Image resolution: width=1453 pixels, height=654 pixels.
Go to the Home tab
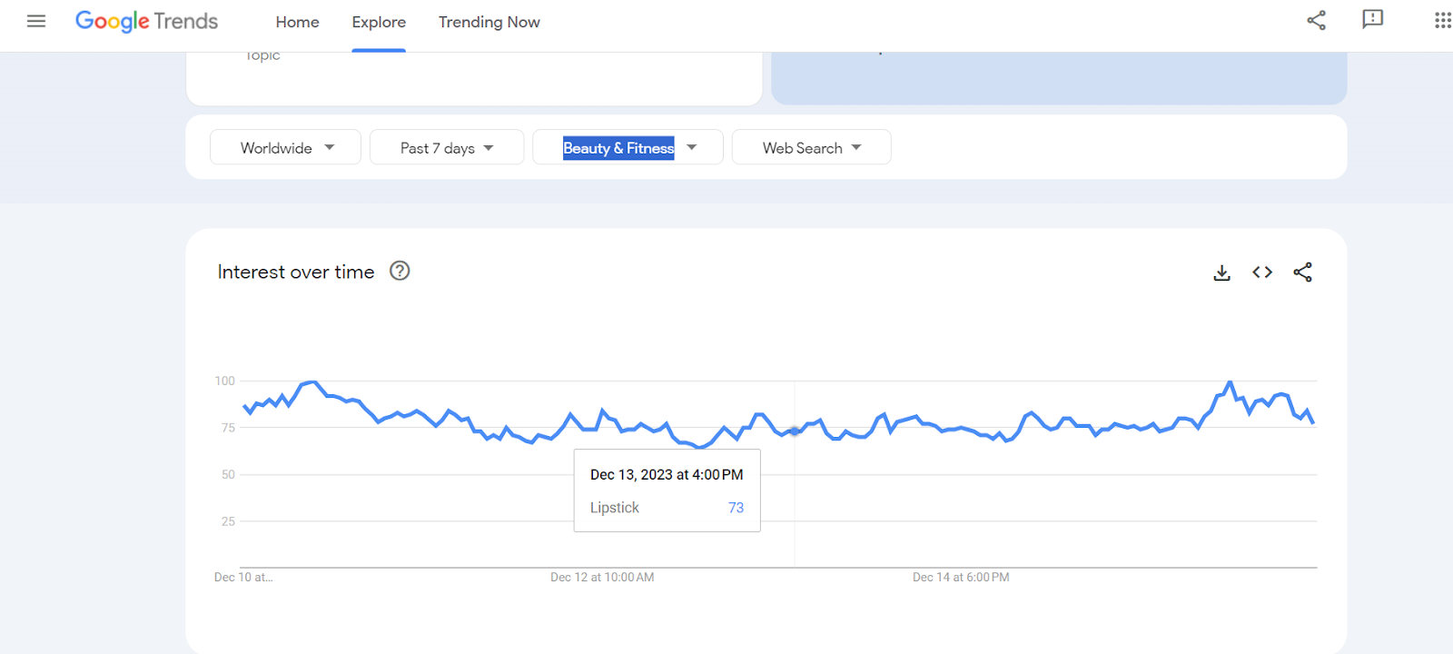click(x=297, y=22)
